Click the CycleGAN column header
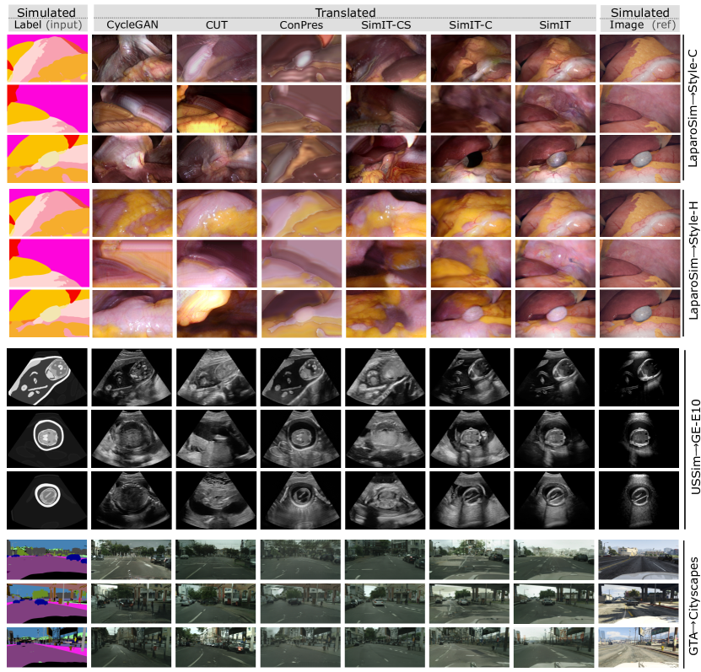The image size is (701, 672). click(132, 25)
